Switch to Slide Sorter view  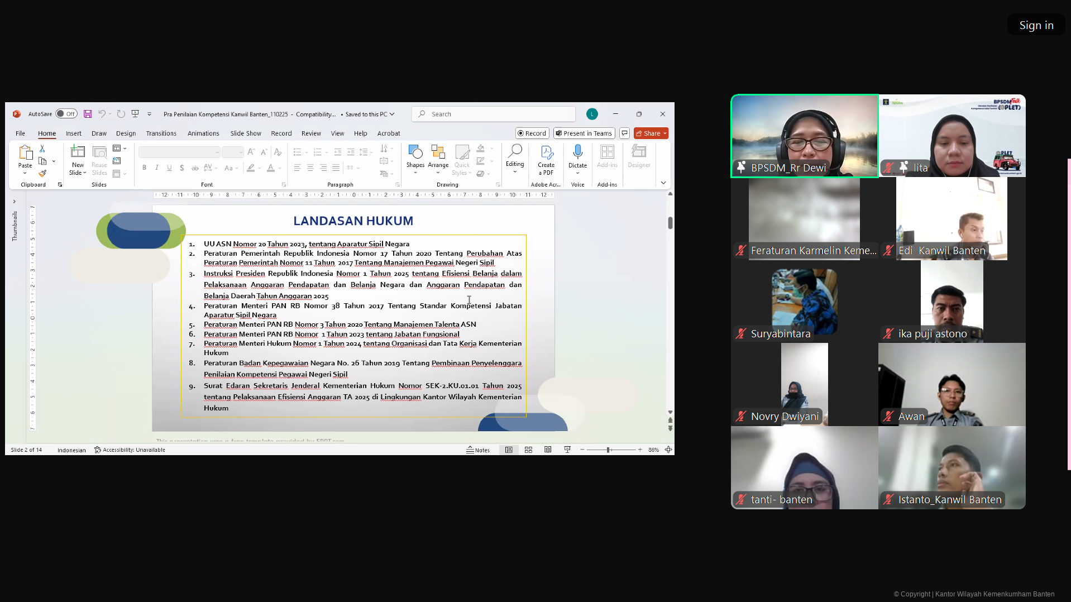pos(528,450)
